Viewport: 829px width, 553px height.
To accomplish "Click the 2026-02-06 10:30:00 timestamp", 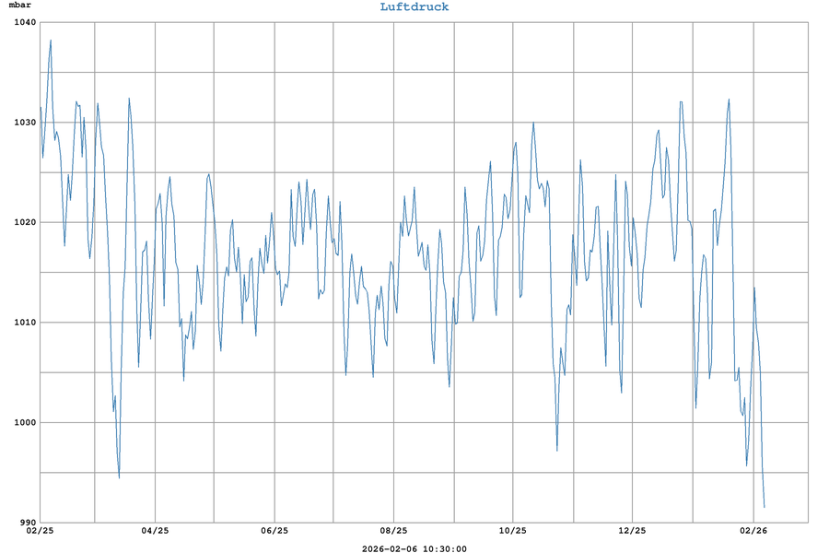I will [414, 548].
